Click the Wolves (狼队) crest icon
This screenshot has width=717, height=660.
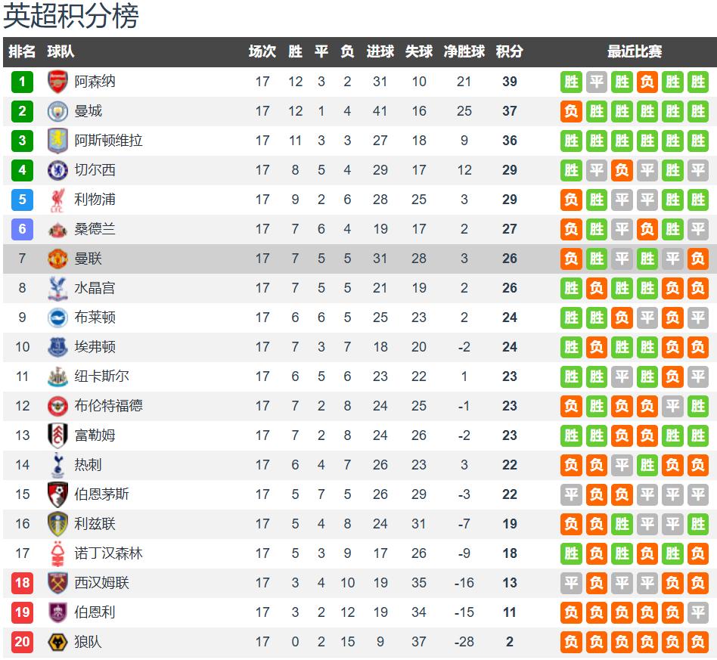coord(58,642)
